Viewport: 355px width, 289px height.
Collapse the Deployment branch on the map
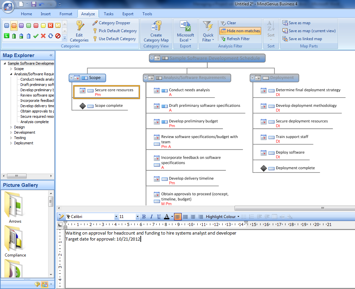pyautogui.click(x=252, y=78)
